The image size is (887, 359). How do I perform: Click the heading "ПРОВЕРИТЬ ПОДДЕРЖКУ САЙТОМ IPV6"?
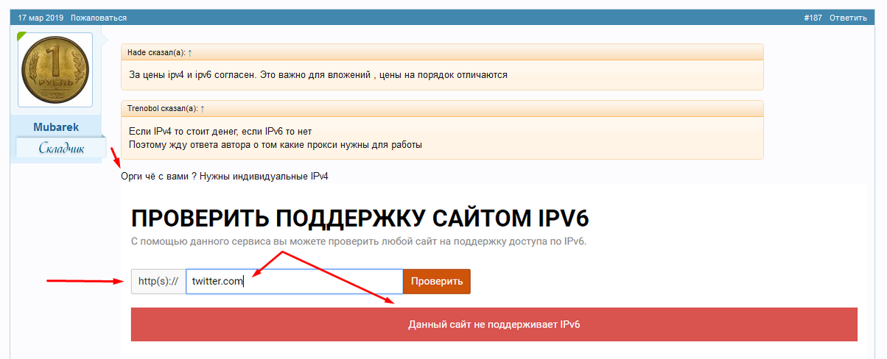(x=360, y=218)
